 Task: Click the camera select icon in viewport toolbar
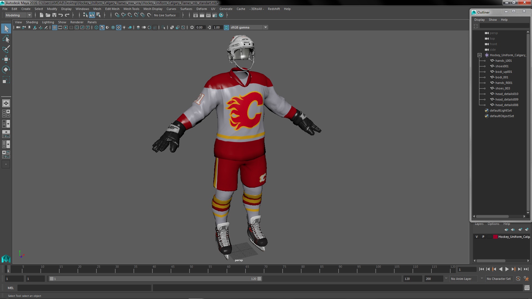coord(18,27)
